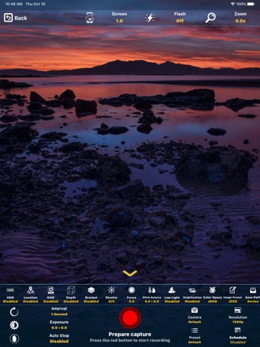Toggle the RAW Disabled option
The width and height of the screenshot is (260, 347).
[51, 294]
